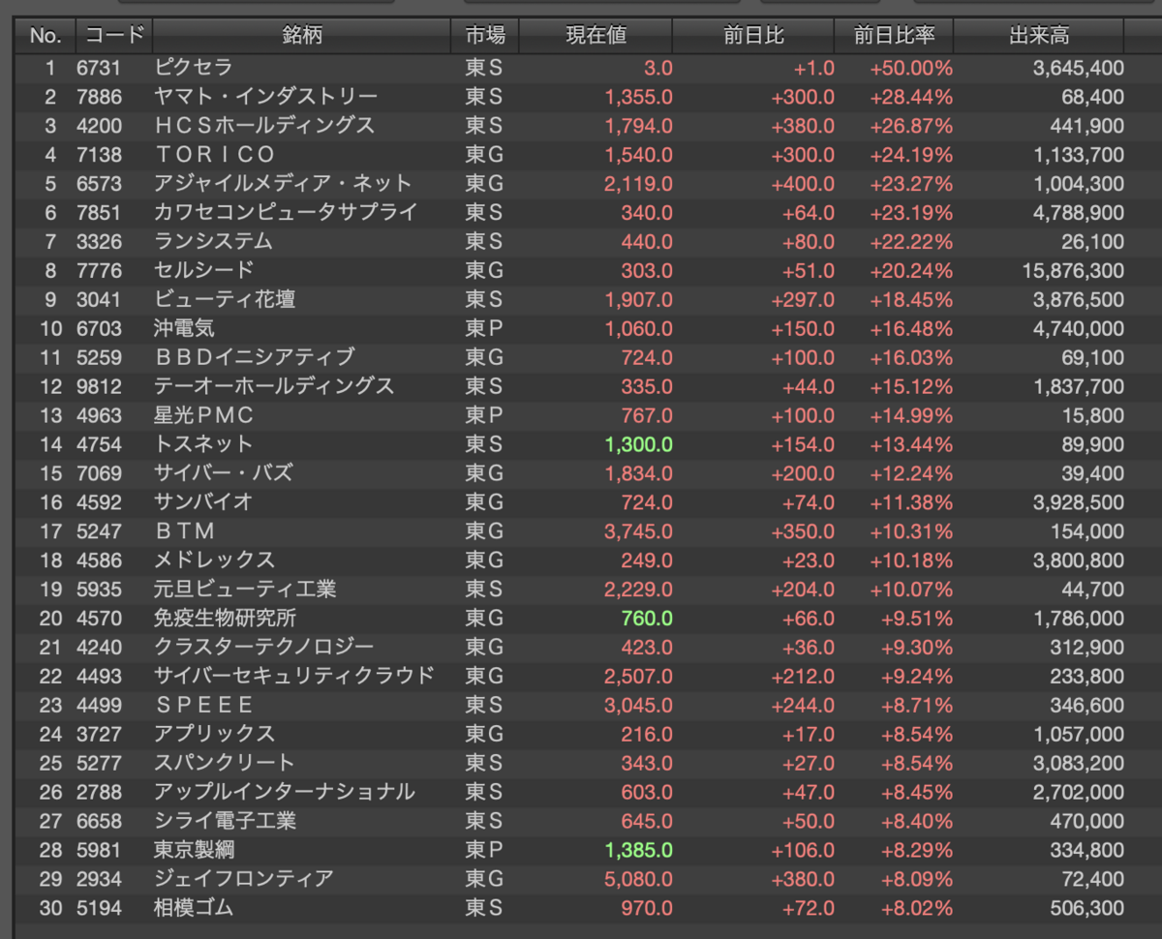Select 沖電気 stock name

coord(184,328)
